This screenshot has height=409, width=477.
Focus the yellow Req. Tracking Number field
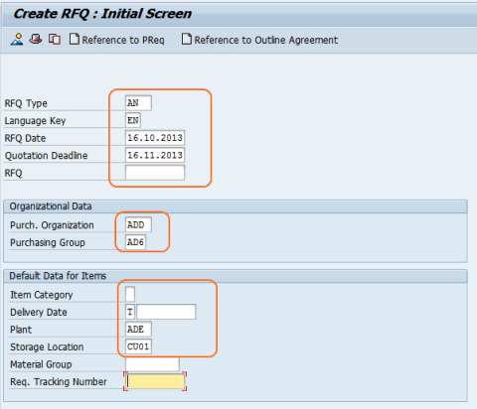point(155,381)
